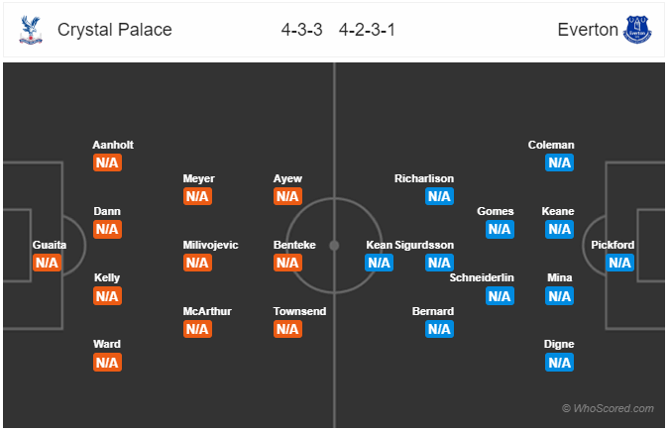Click Townsend's orange N/A badge
669x431 pixels.
[x=287, y=329]
